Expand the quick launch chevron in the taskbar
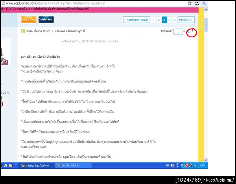Image resolution: width=236 pixels, height=184 pixels. pos(16,164)
